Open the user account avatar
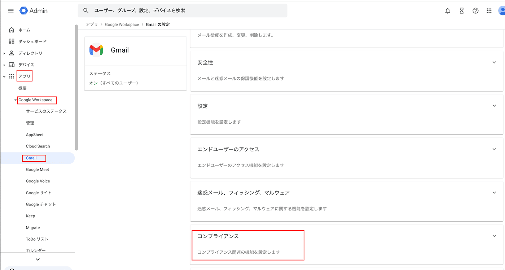Image resolution: width=505 pixels, height=270 pixels. click(501, 11)
